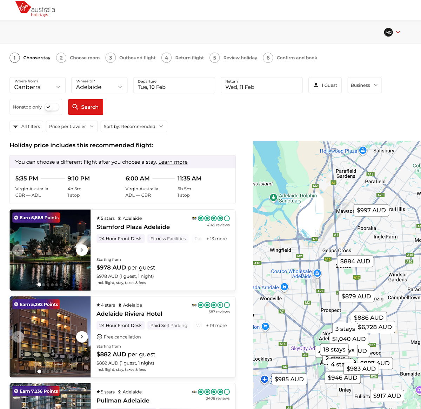Viewport: 421px width, 409px height.
Task: Click the filter funnel icon on All filters
Action: pos(16,126)
